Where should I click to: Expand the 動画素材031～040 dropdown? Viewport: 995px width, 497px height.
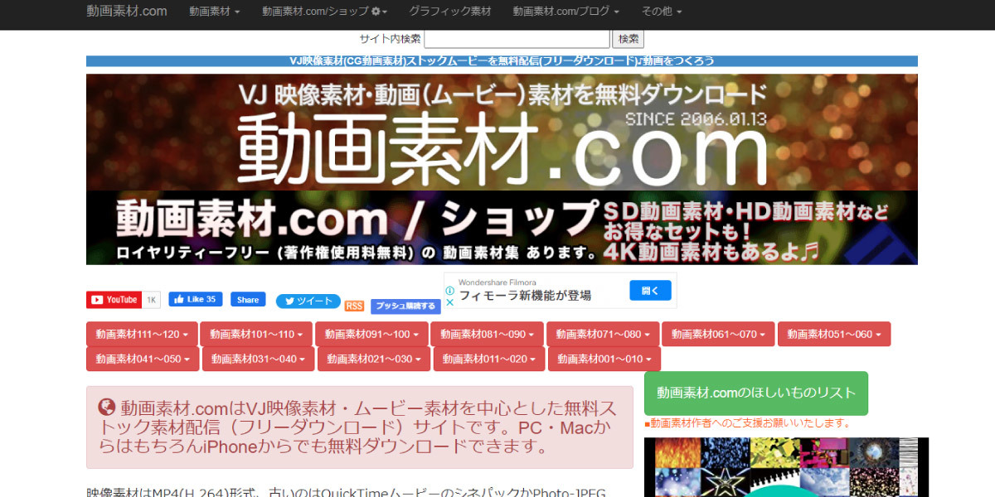pos(259,359)
